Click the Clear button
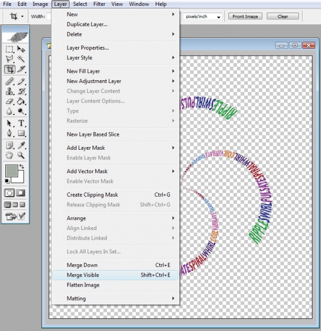Screen dimensions: 321x331 [x=283, y=16]
